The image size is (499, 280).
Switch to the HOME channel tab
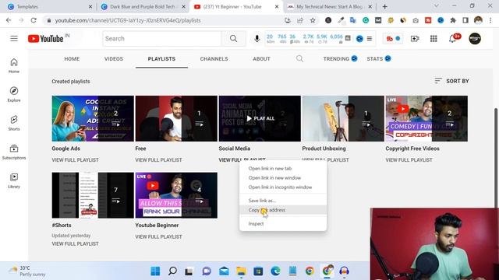pos(72,59)
